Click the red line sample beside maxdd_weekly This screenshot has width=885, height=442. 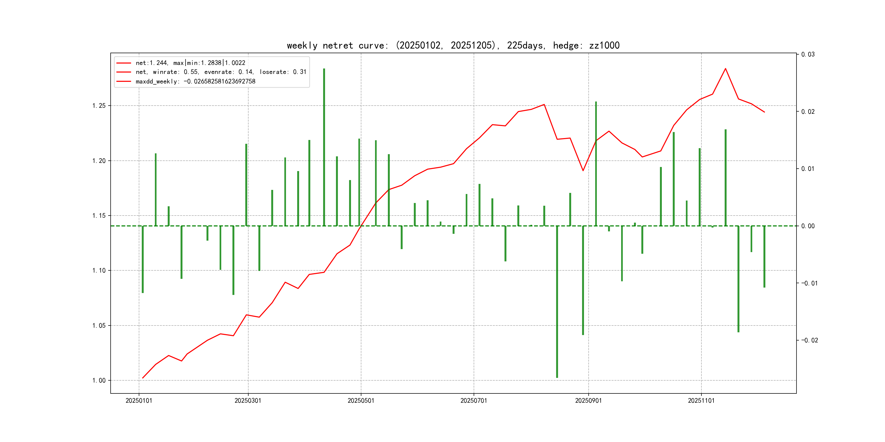point(124,81)
